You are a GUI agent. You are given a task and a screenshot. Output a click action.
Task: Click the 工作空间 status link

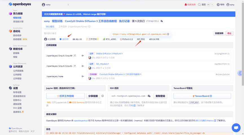pyautogui.click(x=93, y=39)
